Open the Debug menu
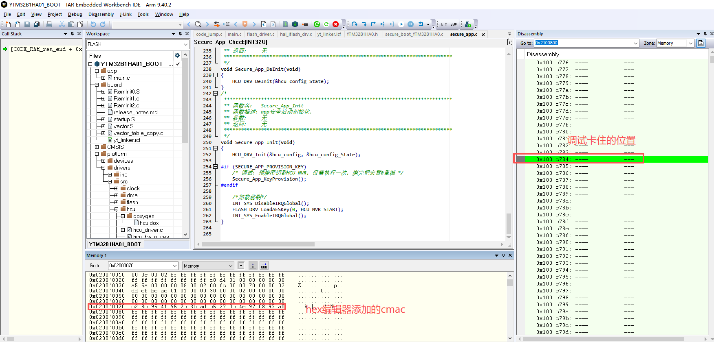 click(x=75, y=14)
